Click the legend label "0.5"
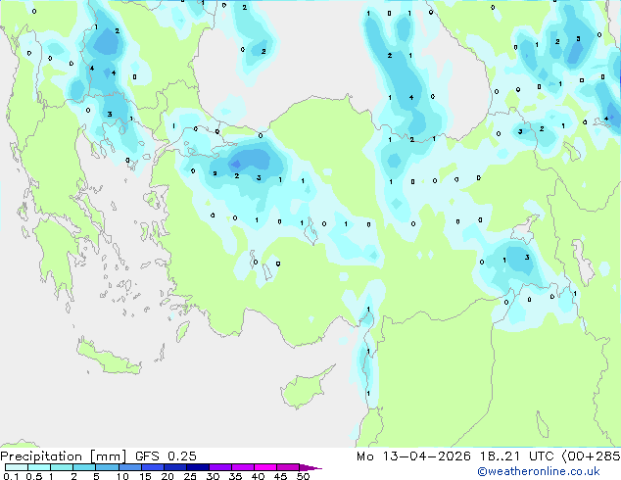 tap(33, 476)
